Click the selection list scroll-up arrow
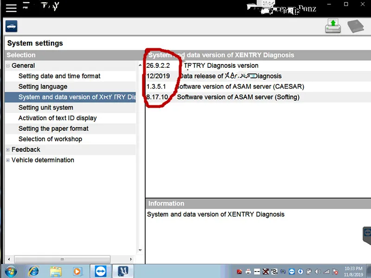The height and width of the screenshot is (278, 371). (140, 65)
